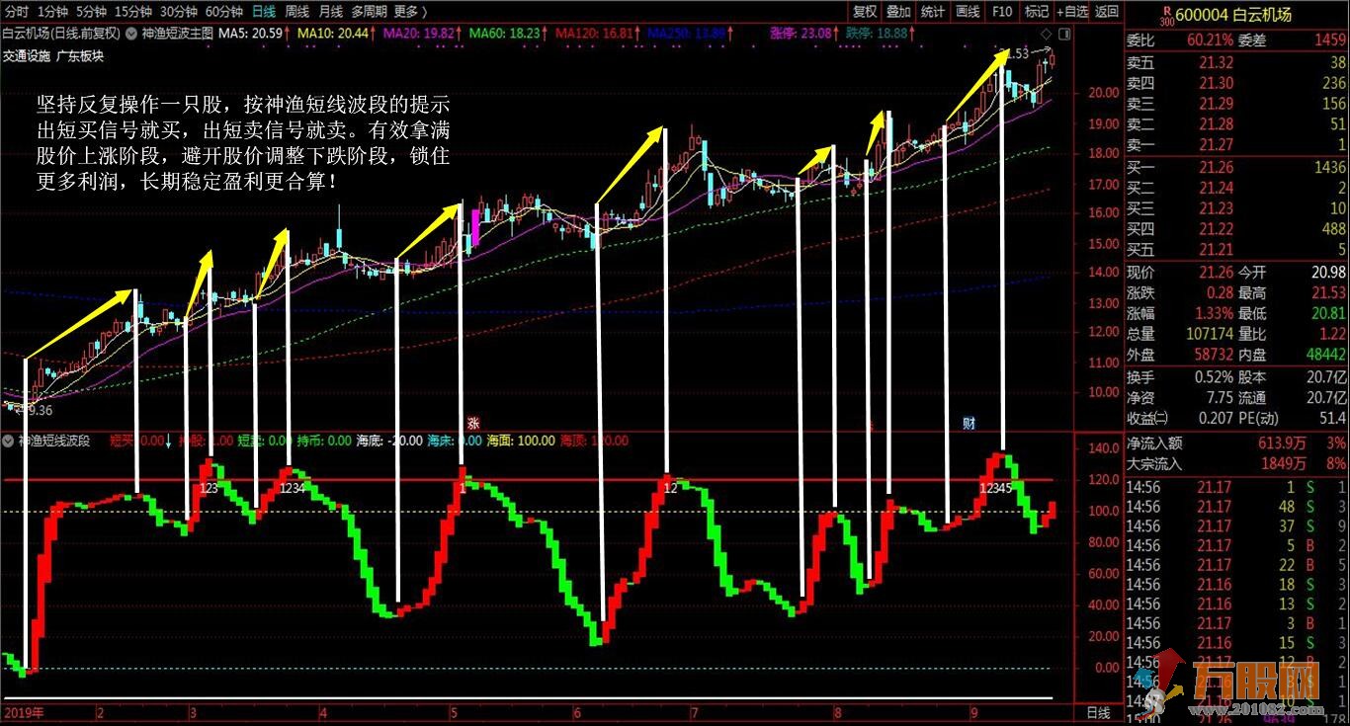Viewport: 1350px width, 726px height.
Task: Switch to the 周线 weekly chart
Action: [x=296, y=11]
